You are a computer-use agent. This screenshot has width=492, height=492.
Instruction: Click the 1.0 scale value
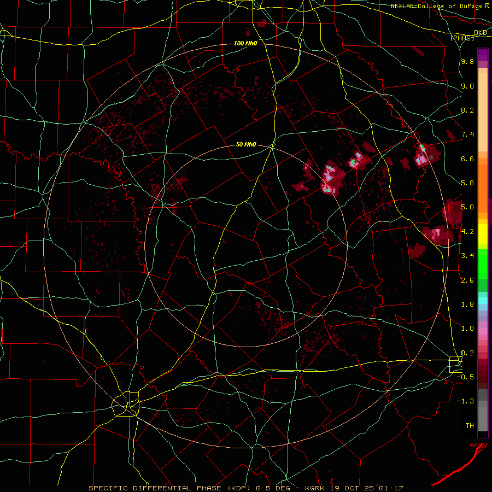point(467,329)
